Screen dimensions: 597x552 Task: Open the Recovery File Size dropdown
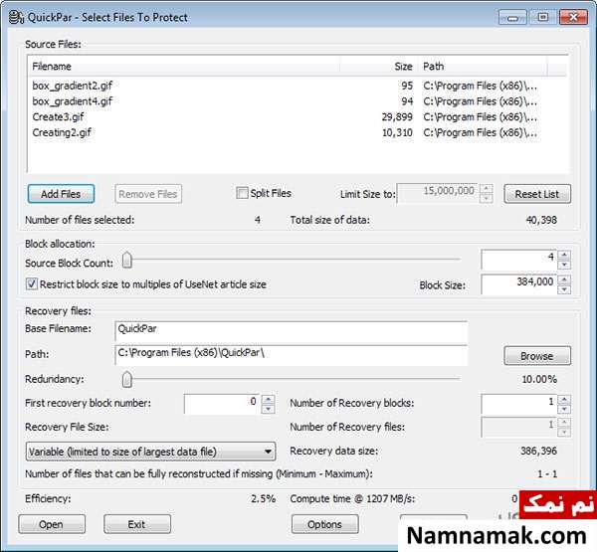[x=150, y=452]
